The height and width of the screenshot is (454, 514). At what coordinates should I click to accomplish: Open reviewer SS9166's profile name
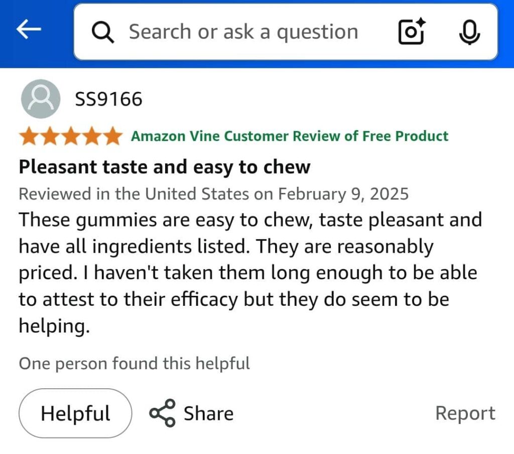coord(108,99)
